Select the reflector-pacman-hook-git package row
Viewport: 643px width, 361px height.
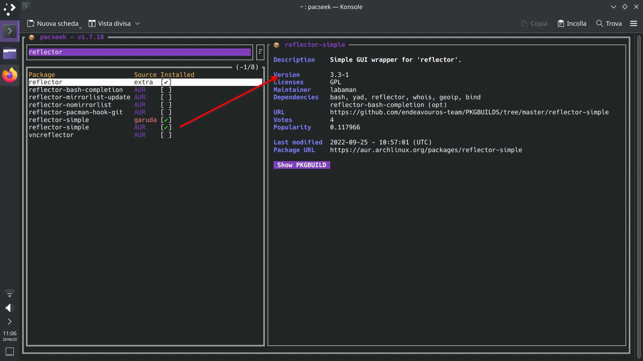click(x=145, y=112)
